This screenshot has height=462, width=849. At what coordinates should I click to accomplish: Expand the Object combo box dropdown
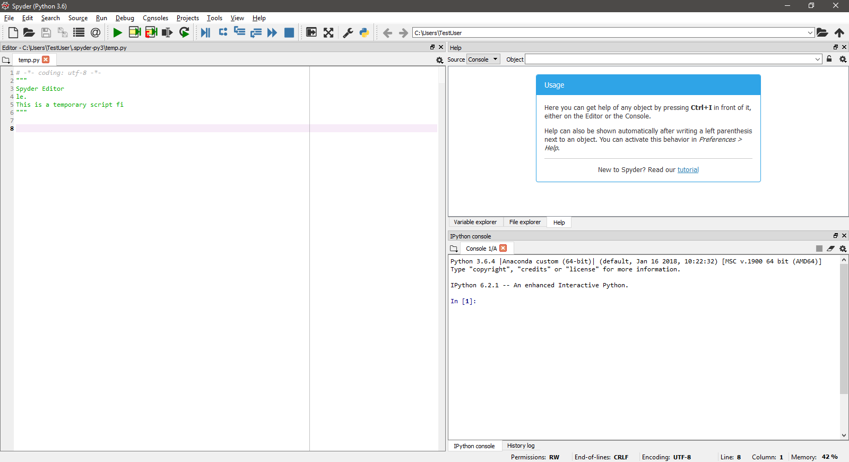(x=818, y=59)
